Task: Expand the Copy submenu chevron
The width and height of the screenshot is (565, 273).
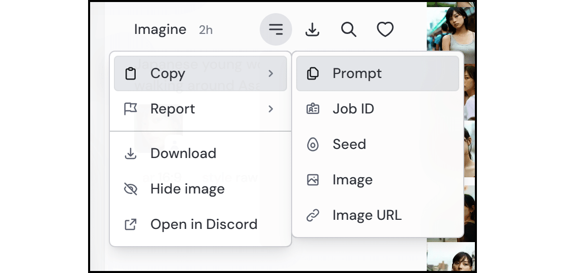Action: 271,74
